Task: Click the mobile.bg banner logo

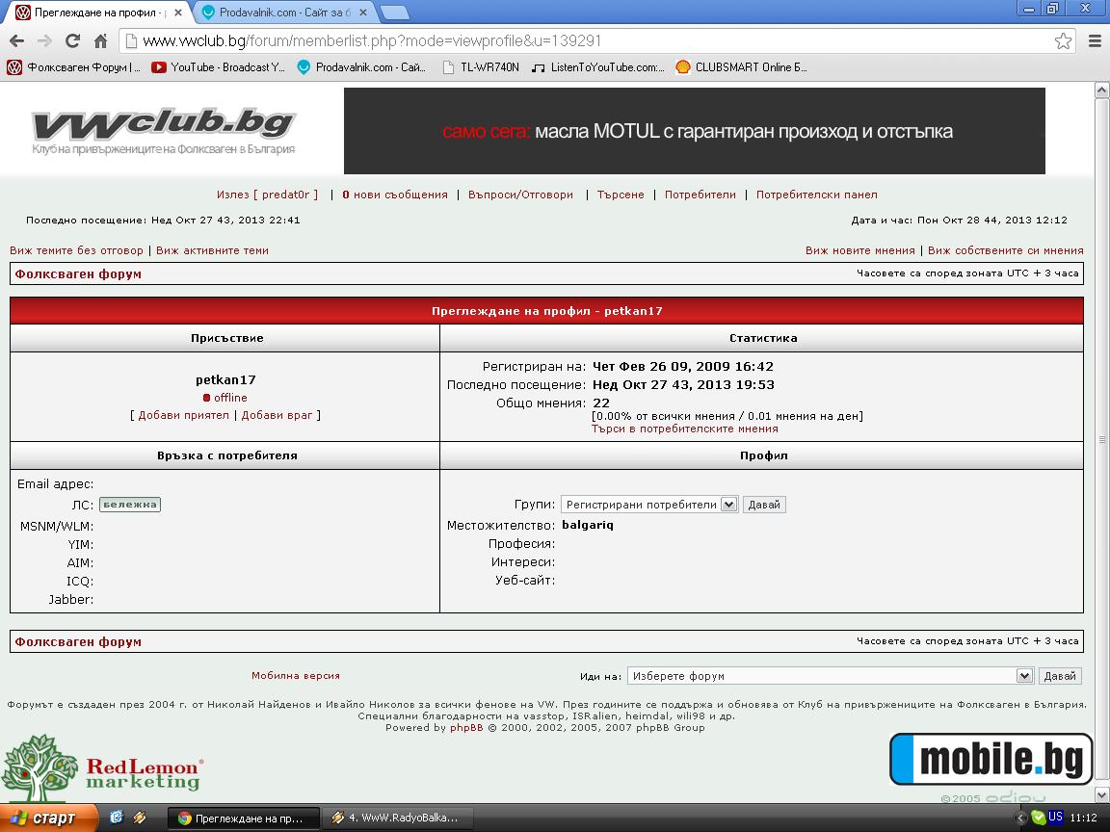Action: coord(991,759)
